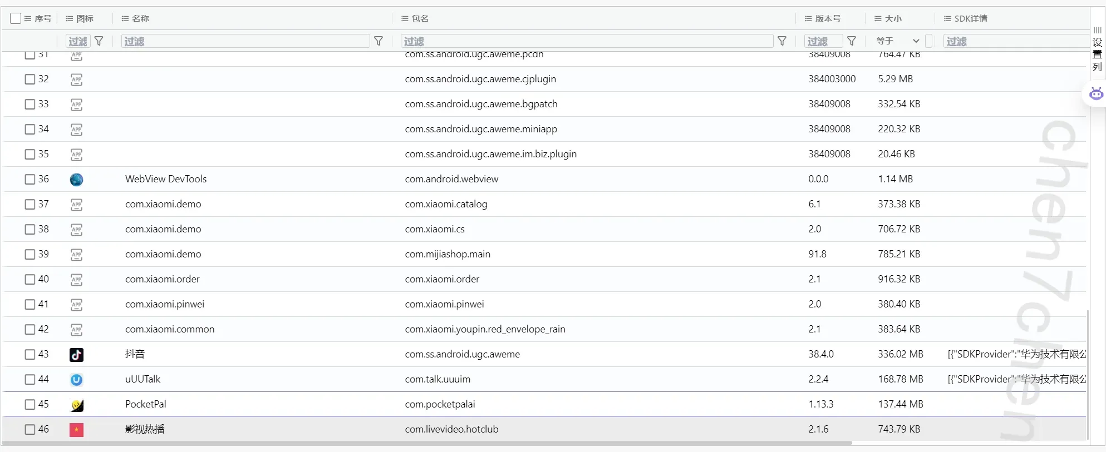Open the filter funnel for the 包名 column

(782, 41)
